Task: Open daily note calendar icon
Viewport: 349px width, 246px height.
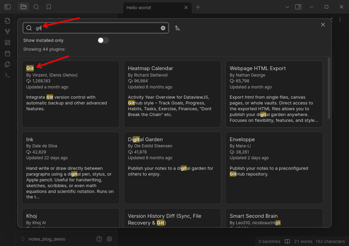Action: pyautogui.click(x=7, y=53)
